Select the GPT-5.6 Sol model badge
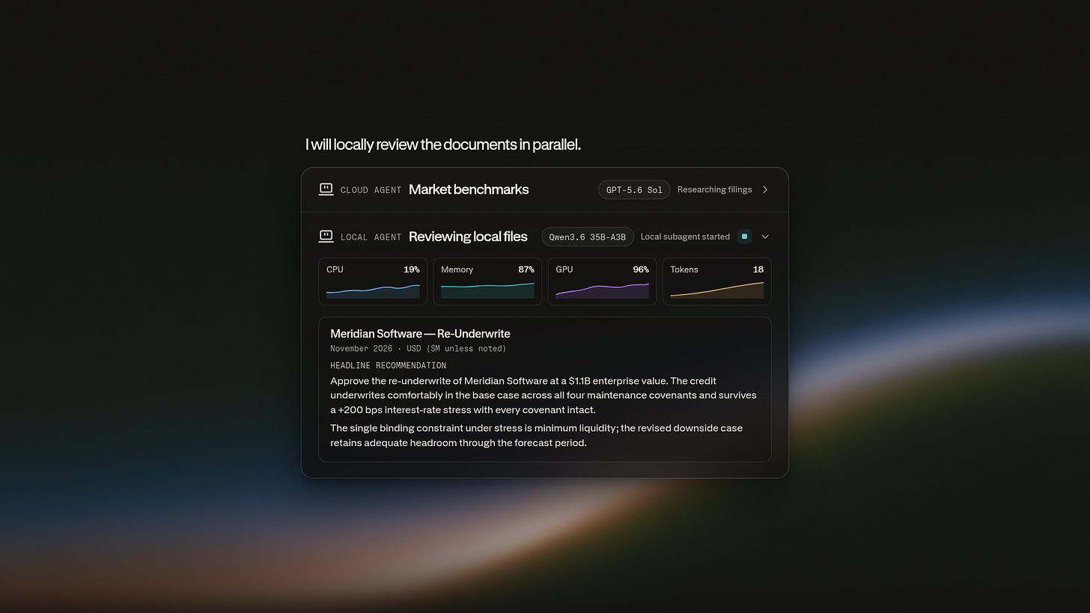Viewport: 1090px width, 613px height. pos(634,189)
